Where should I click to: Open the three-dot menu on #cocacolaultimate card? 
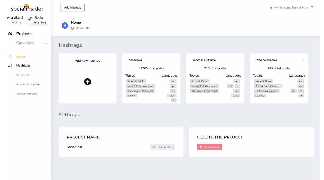[239, 60]
